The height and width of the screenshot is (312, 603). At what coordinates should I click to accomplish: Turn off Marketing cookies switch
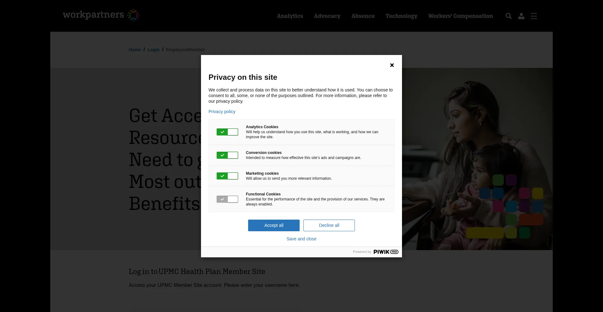tap(227, 176)
